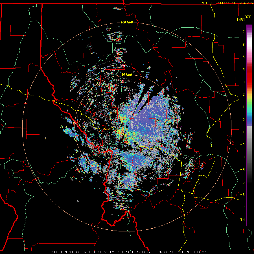Click the NEXLAB-College of DuPage credit text
Screen dimensions: 254x254
coord(225,3)
